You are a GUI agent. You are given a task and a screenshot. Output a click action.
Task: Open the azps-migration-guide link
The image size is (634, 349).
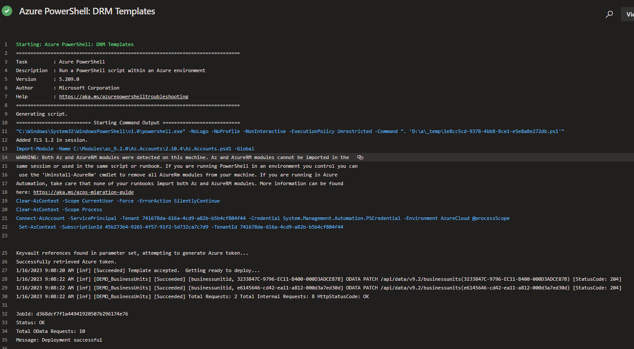point(83,192)
